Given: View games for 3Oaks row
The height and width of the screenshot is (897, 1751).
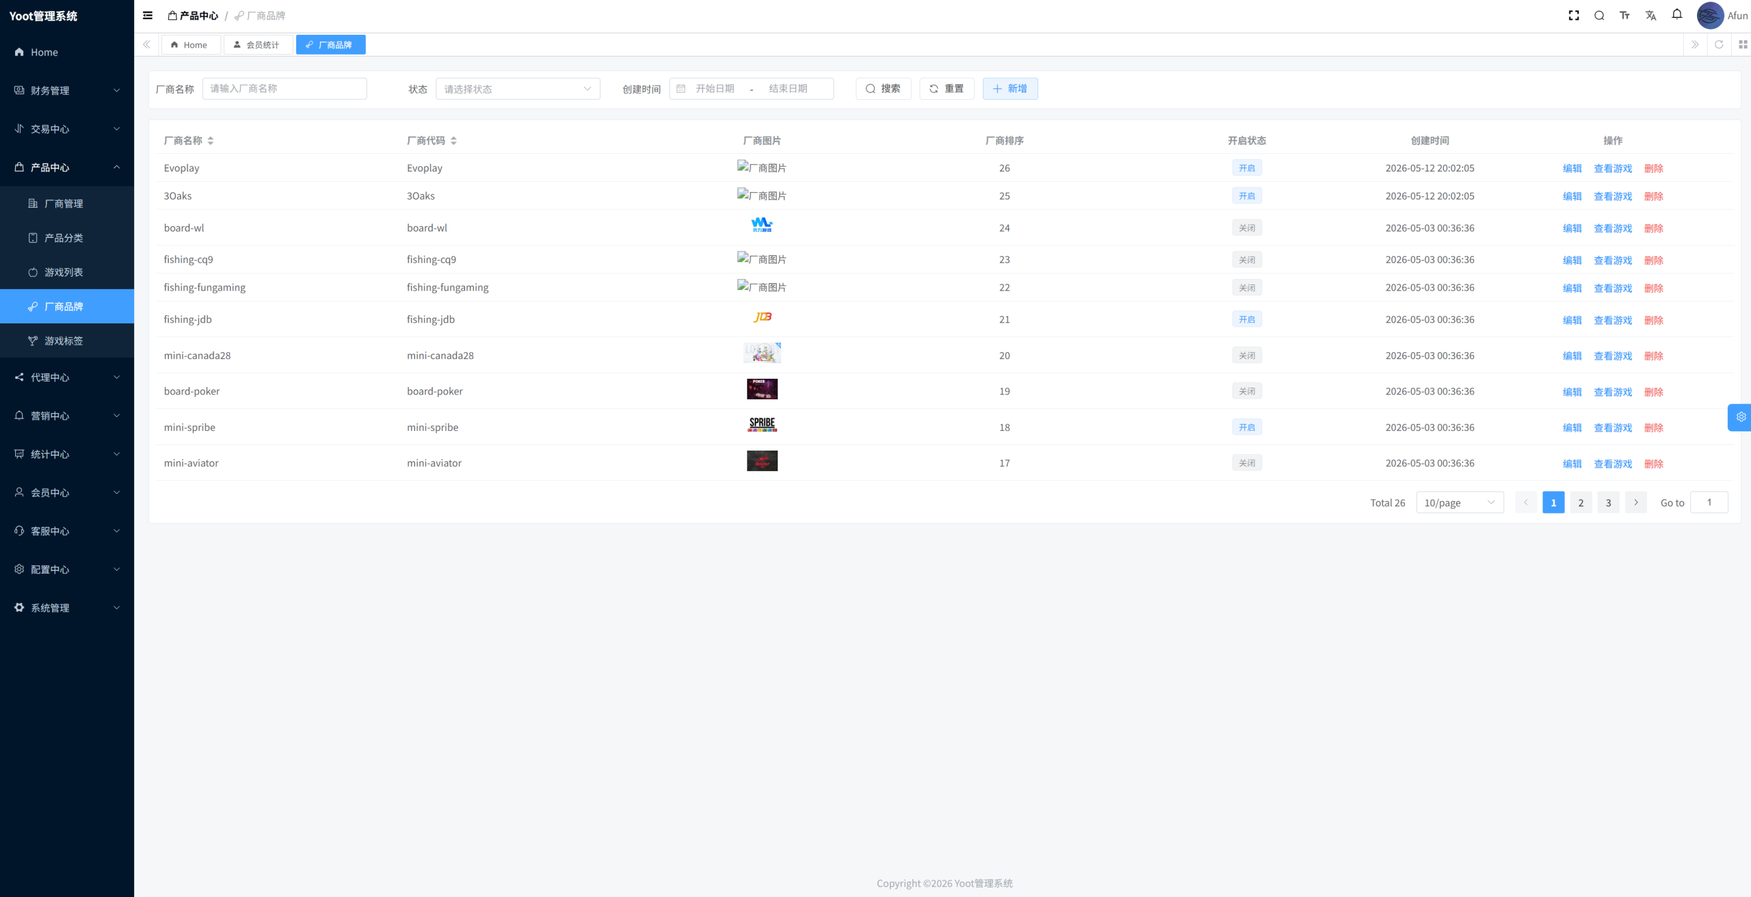Looking at the screenshot, I should coord(1613,196).
